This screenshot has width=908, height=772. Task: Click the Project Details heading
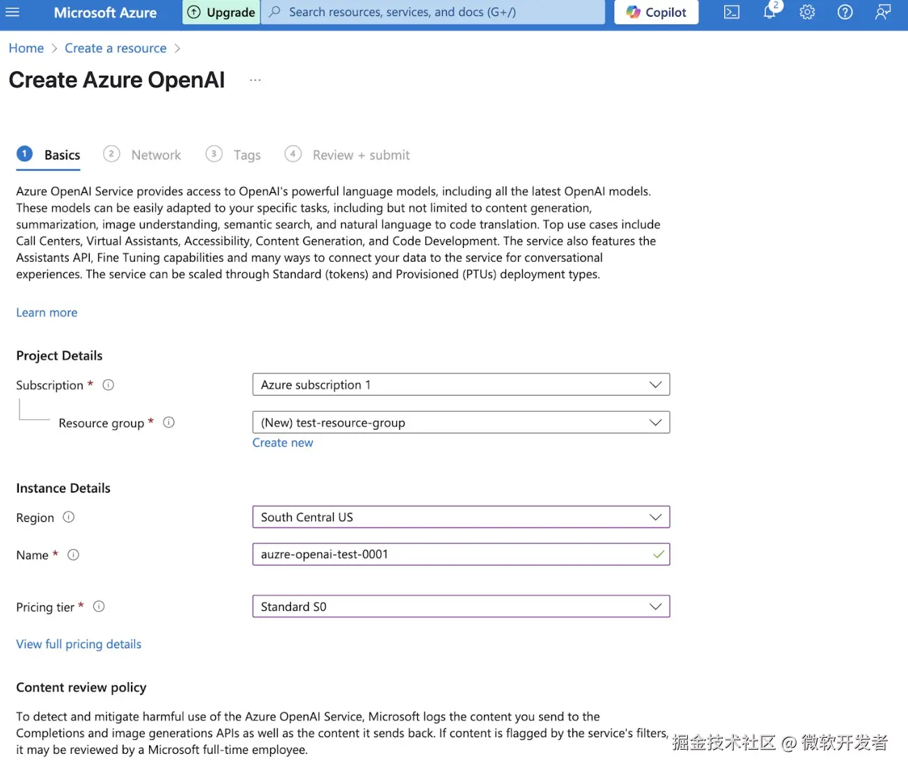59,356
